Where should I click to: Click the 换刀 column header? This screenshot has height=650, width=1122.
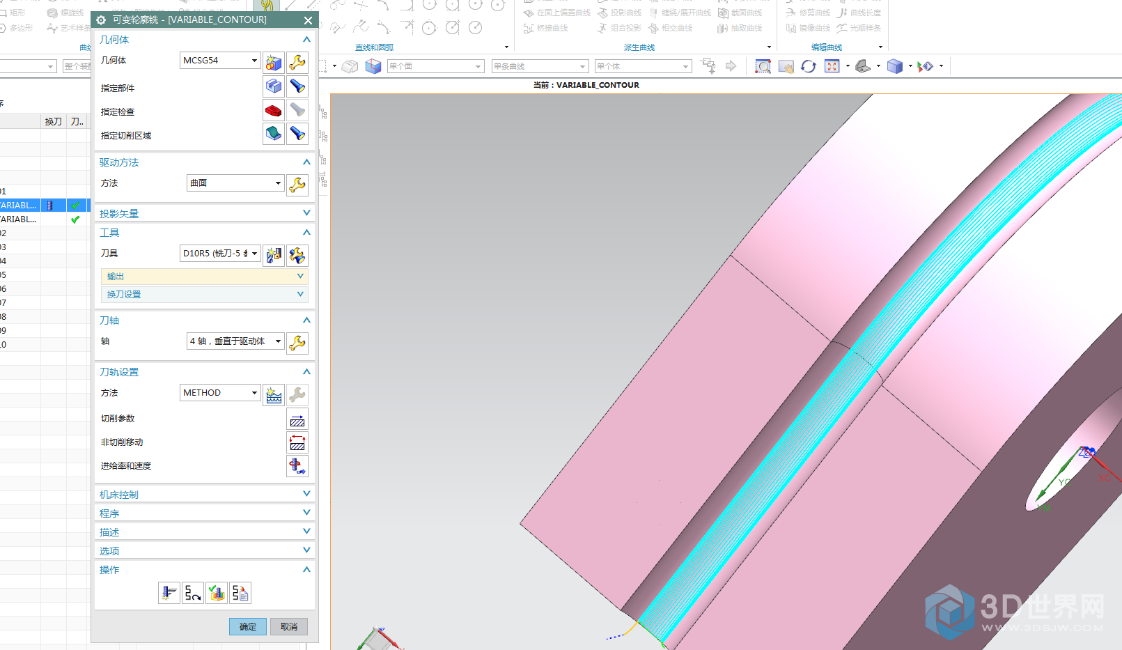[54, 121]
